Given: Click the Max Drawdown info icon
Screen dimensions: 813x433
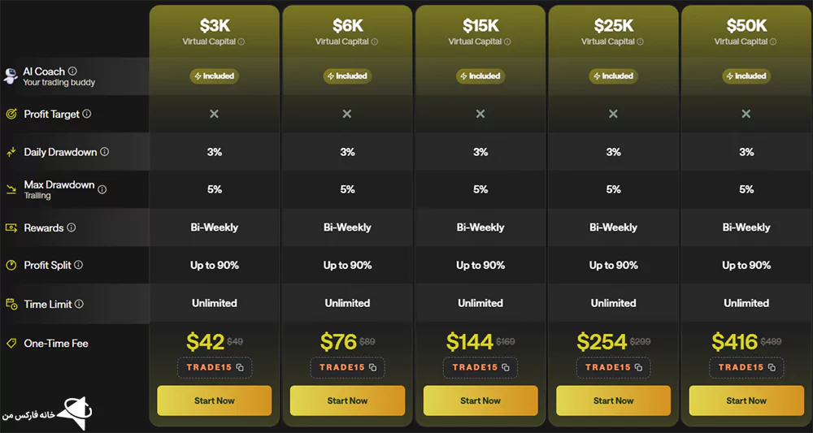Looking at the screenshot, I should pyautogui.click(x=102, y=189).
